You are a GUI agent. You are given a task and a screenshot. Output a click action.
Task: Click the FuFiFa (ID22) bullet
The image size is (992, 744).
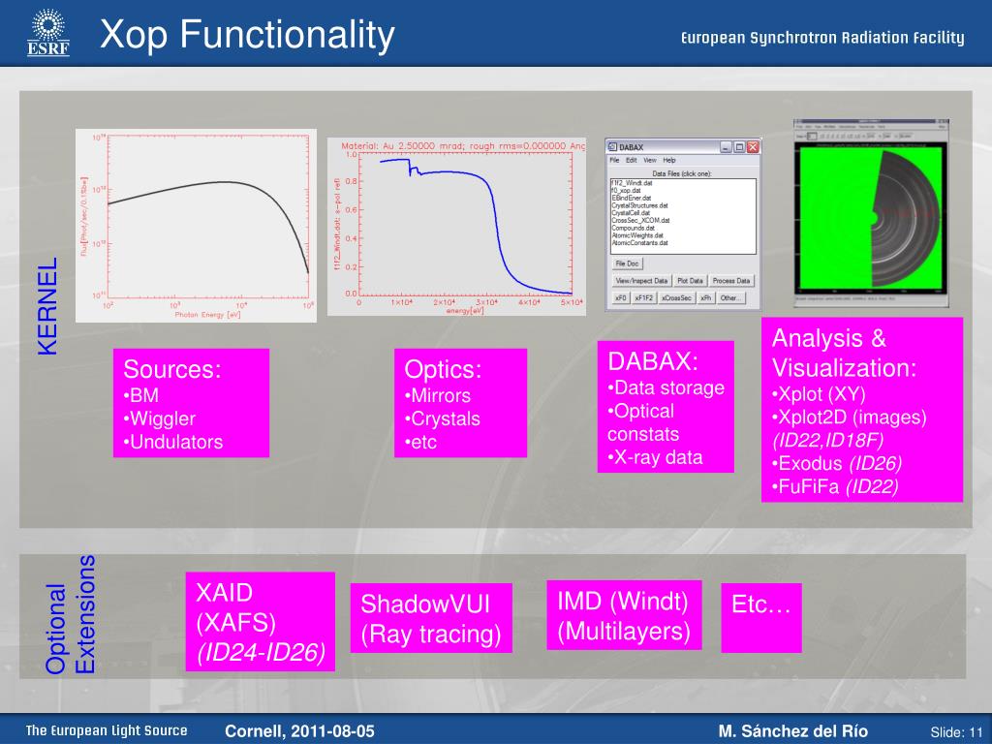point(835,486)
